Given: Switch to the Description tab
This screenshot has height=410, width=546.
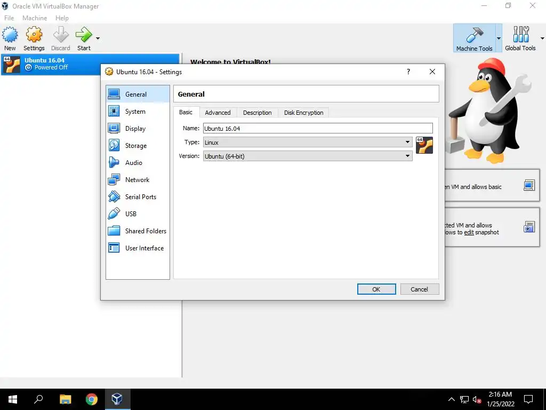Looking at the screenshot, I should 258,113.
